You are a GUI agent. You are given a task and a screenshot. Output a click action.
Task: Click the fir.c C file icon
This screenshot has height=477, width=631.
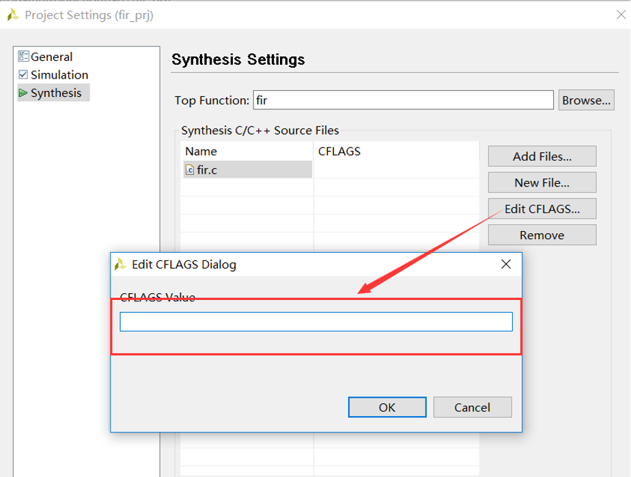point(190,170)
